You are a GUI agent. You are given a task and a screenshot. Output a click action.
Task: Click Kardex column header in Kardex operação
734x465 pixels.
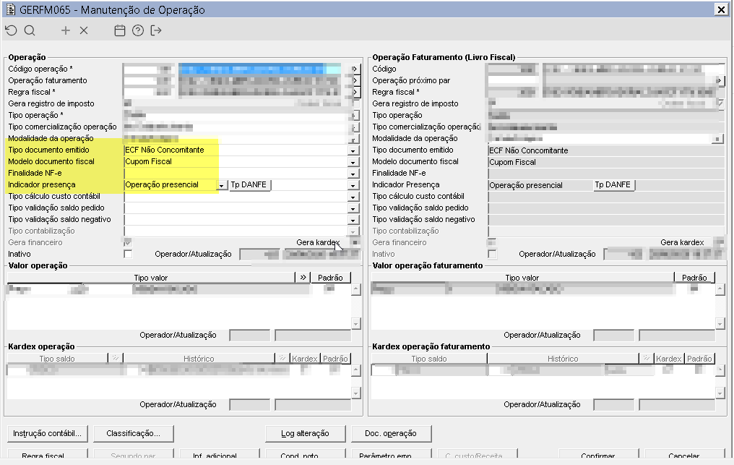pyautogui.click(x=304, y=359)
